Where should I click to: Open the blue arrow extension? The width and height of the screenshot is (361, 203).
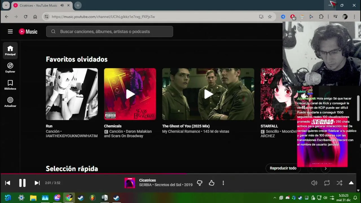(x=311, y=17)
